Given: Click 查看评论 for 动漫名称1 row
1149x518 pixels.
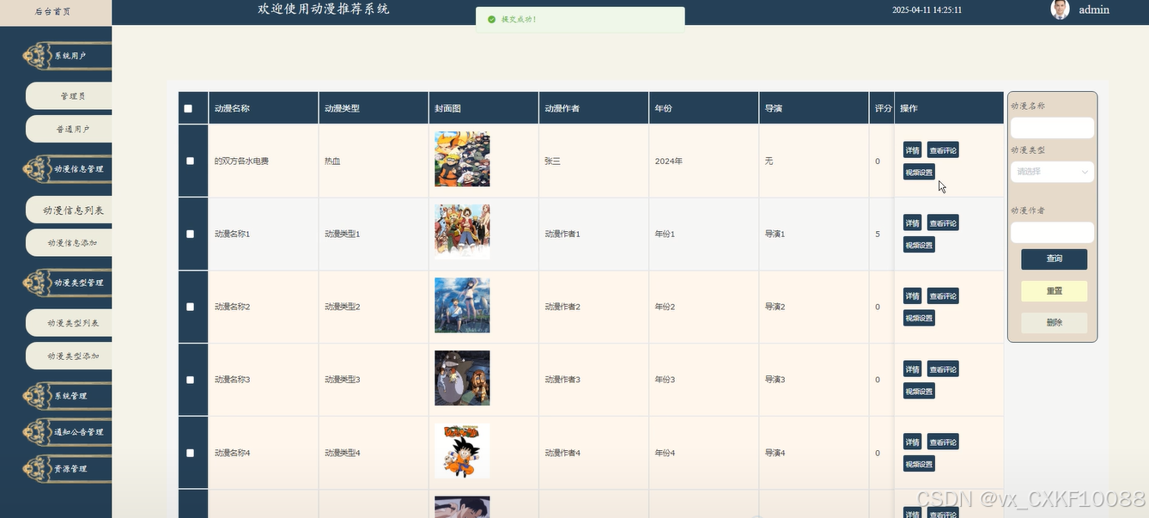Looking at the screenshot, I should (x=943, y=223).
